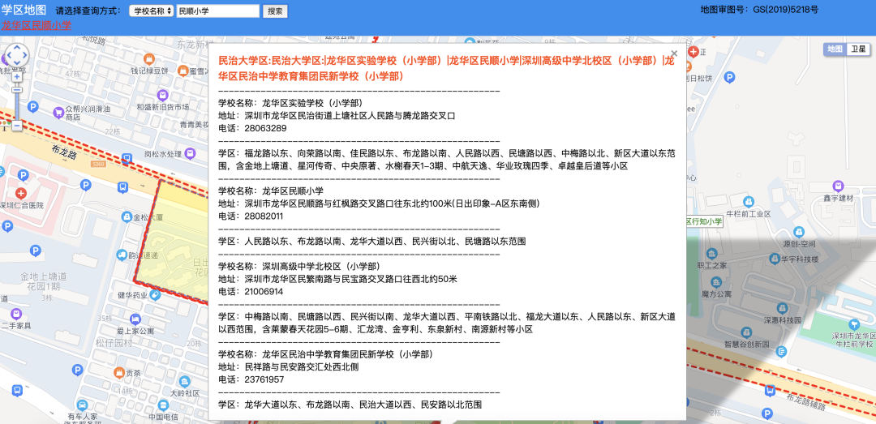Click the phone number 21006914
This screenshot has height=424, width=876.
point(264,292)
